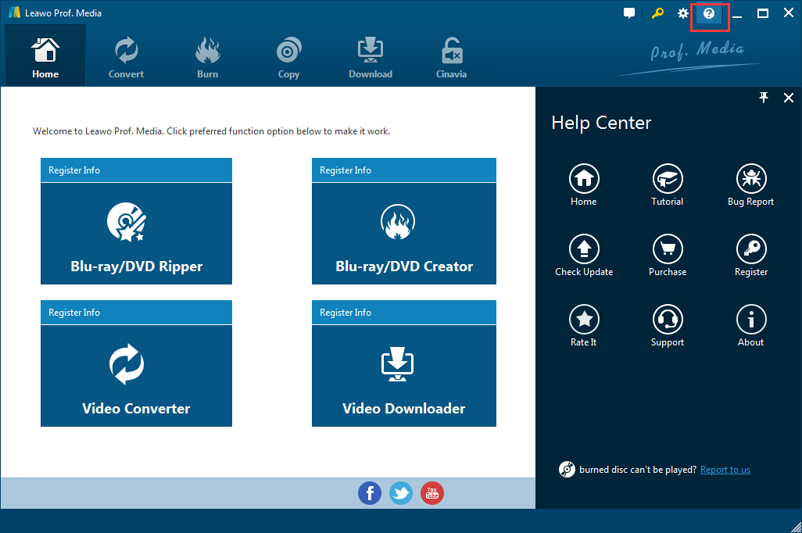Toggle the pin on Help Center panel

764,98
